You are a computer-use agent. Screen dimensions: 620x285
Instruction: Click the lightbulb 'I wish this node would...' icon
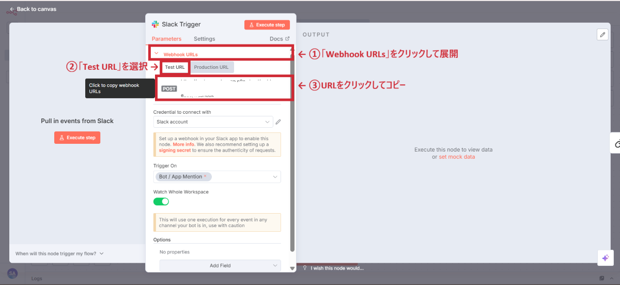305,268
